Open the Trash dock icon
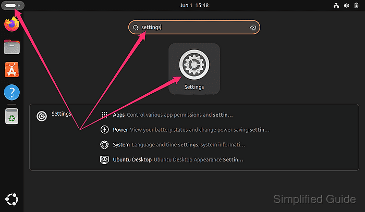Screen dimensions: 365x212 coord(11,117)
